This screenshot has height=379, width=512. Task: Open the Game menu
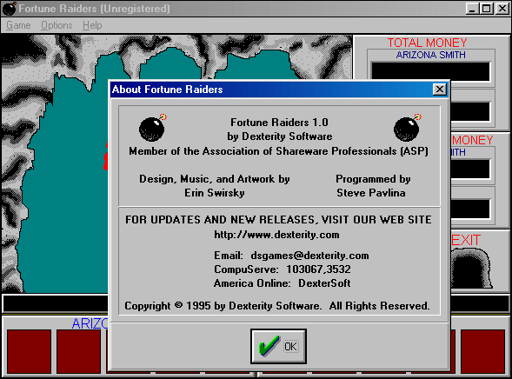pyautogui.click(x=18, y=25)
